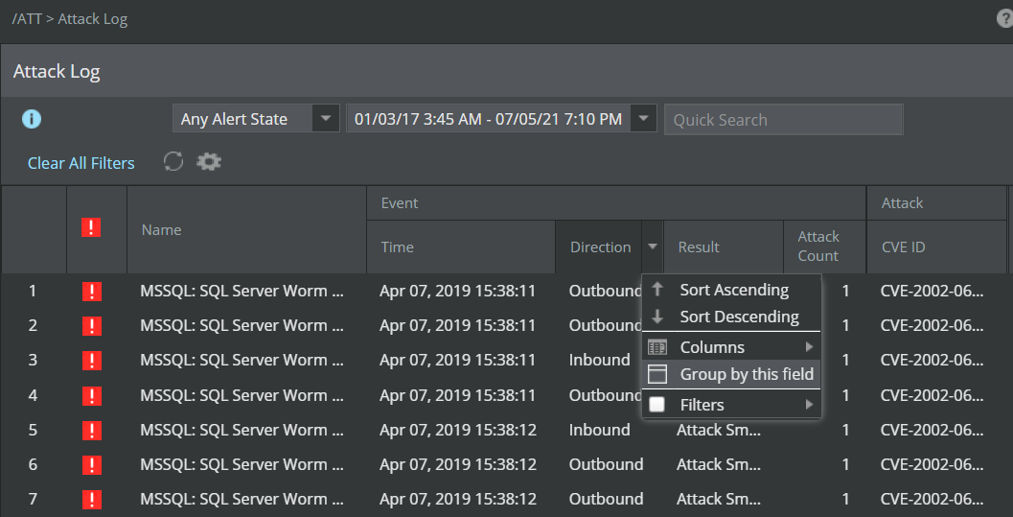Viewport: 1013px width, 517px height.
Task: Click the severity alert column header icon
Action: coord(91,227)
